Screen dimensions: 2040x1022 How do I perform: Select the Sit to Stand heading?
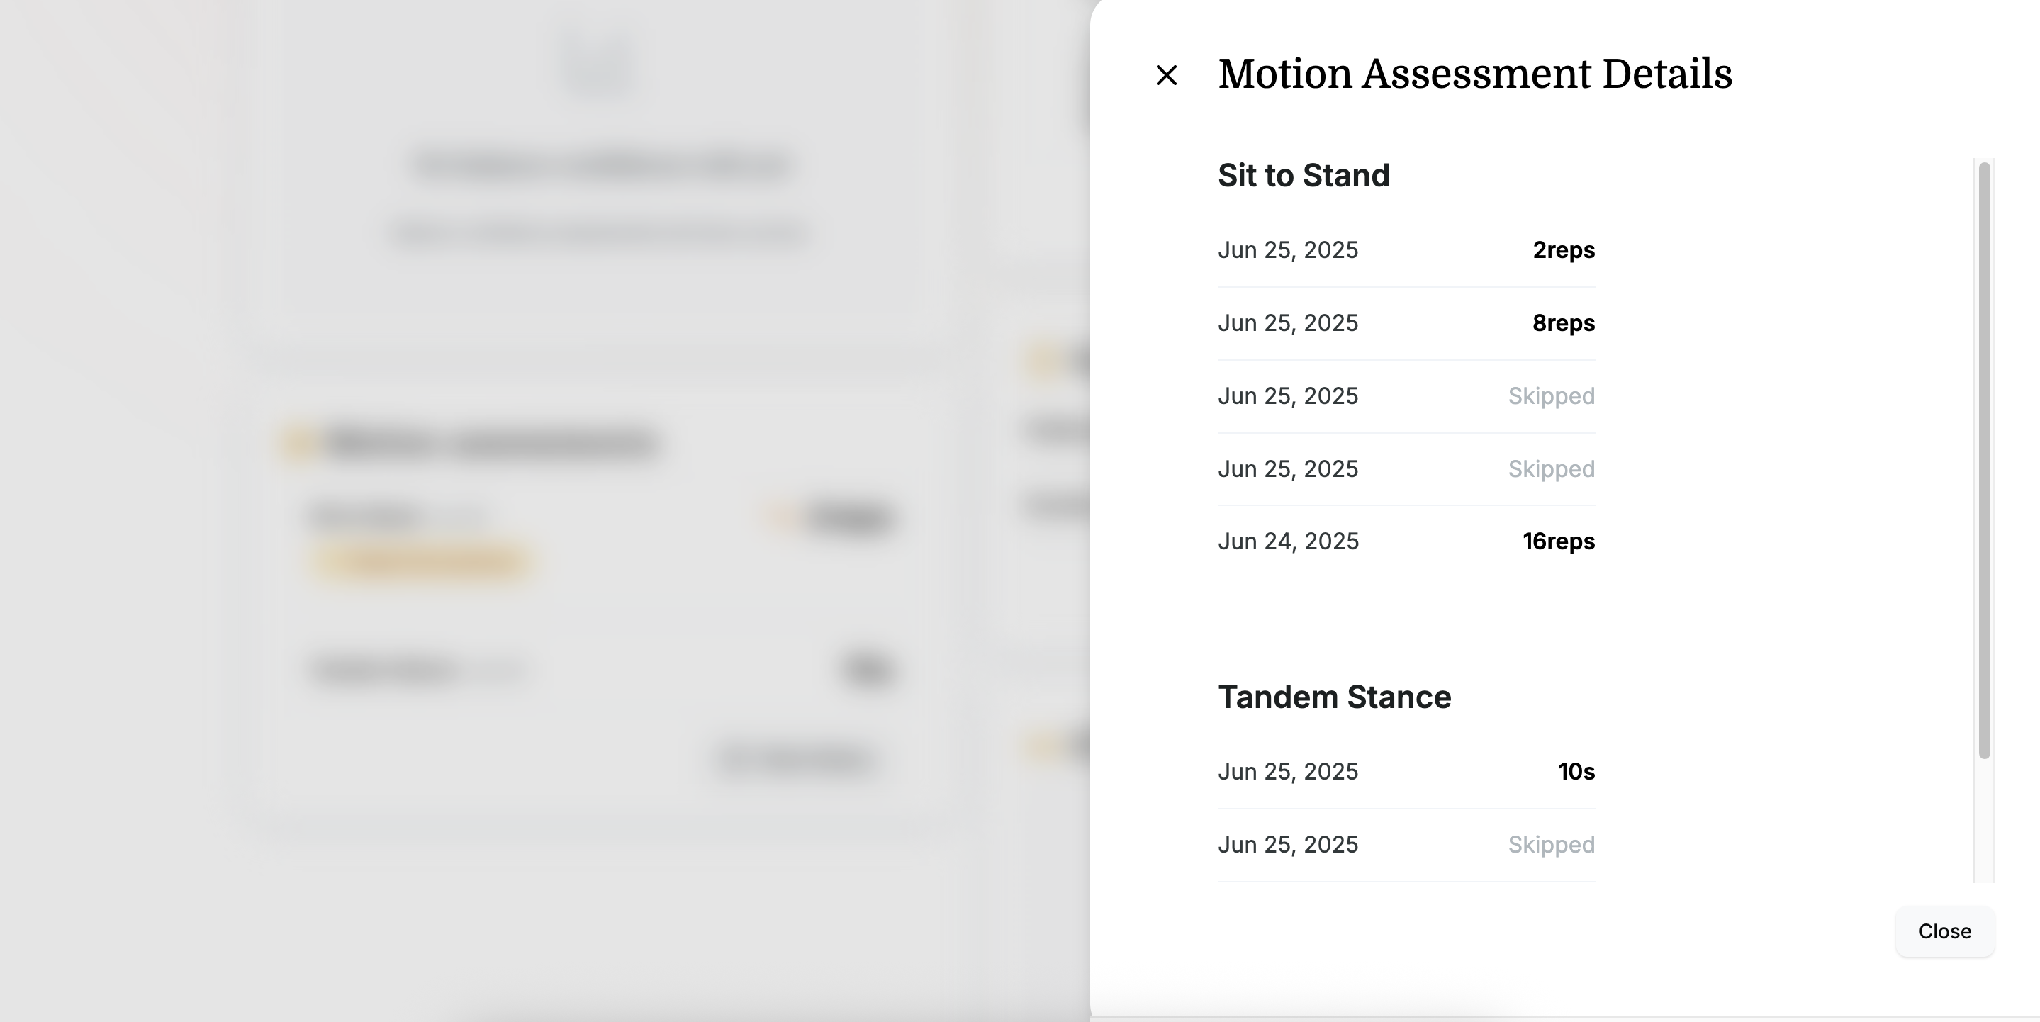tap(1304, 175)
